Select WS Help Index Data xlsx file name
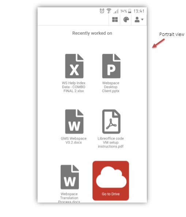 (74, 87)
